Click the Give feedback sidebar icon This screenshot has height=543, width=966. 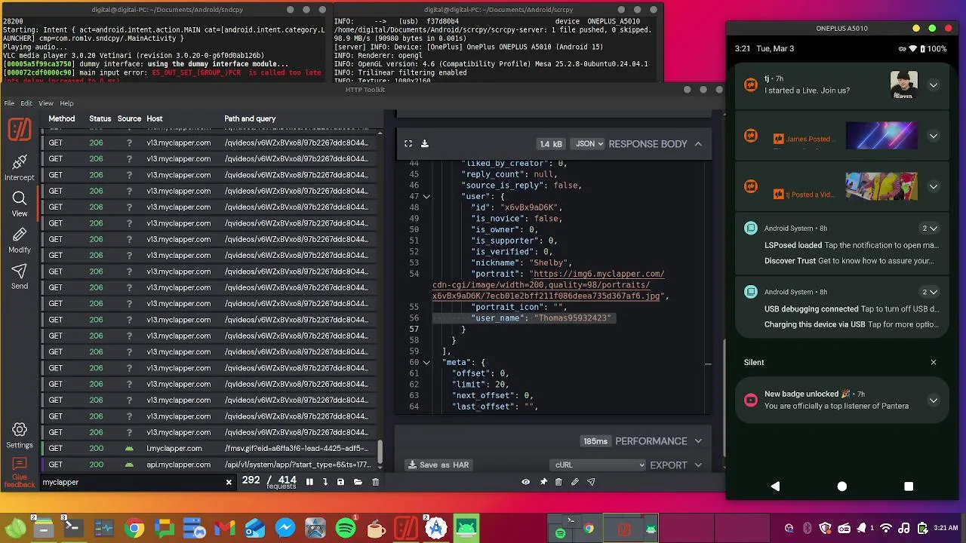[20, 472]
